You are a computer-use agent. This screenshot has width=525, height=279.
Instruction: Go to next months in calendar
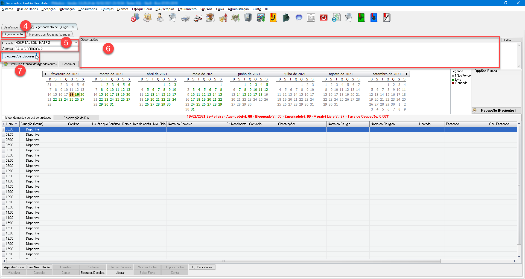[x=407, y=74]
